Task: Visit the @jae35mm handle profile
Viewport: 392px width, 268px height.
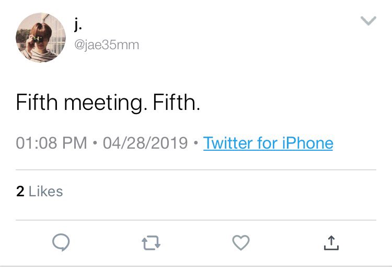Action: point(107,46)
